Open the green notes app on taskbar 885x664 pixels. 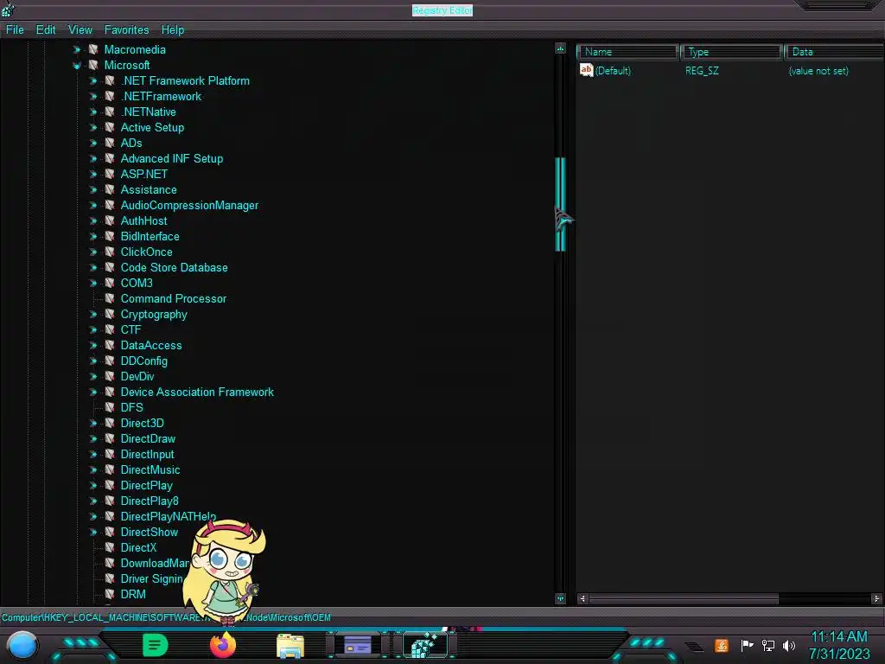click(155, 645)
